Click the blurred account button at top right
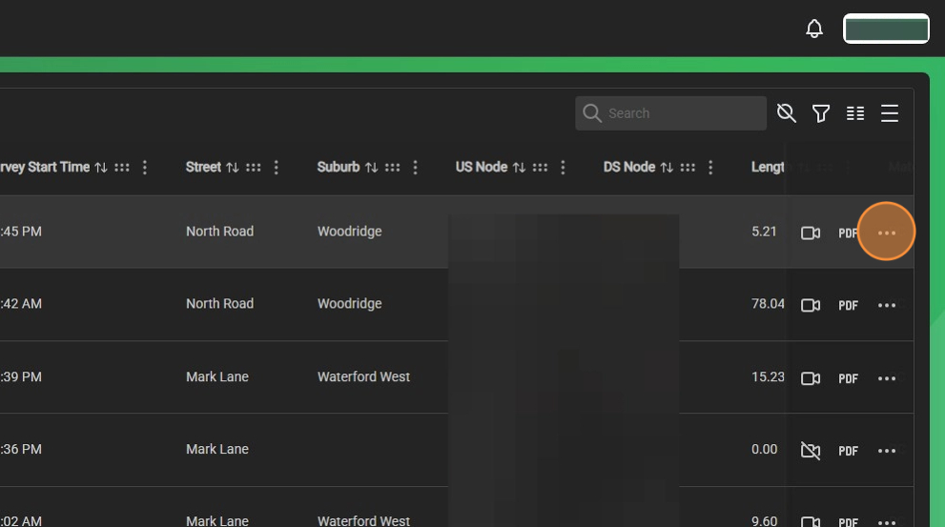This screenshot has height=527, width=945. click(886, 29)
